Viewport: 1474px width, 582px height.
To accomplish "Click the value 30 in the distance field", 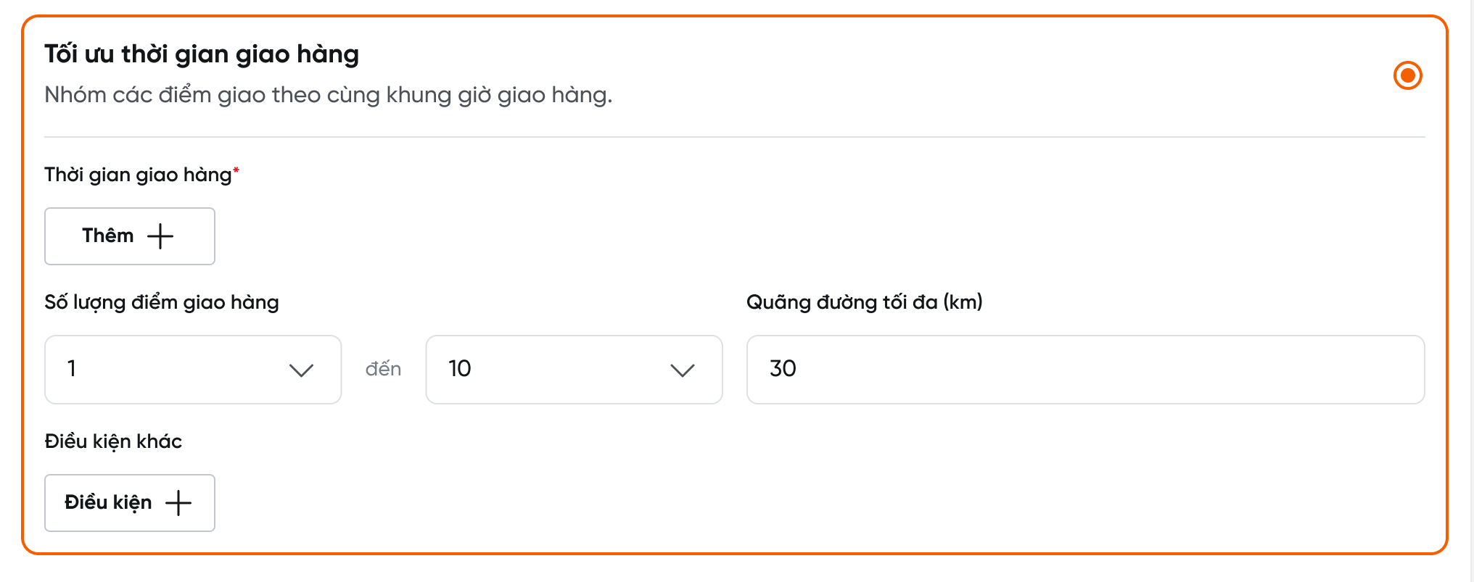I will coord(783,369).
